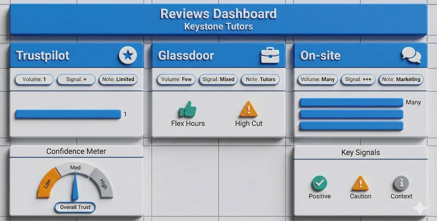Click the Overall Trust label button
The width and height of the screenshot is (437, 221).
coord(75,208)
